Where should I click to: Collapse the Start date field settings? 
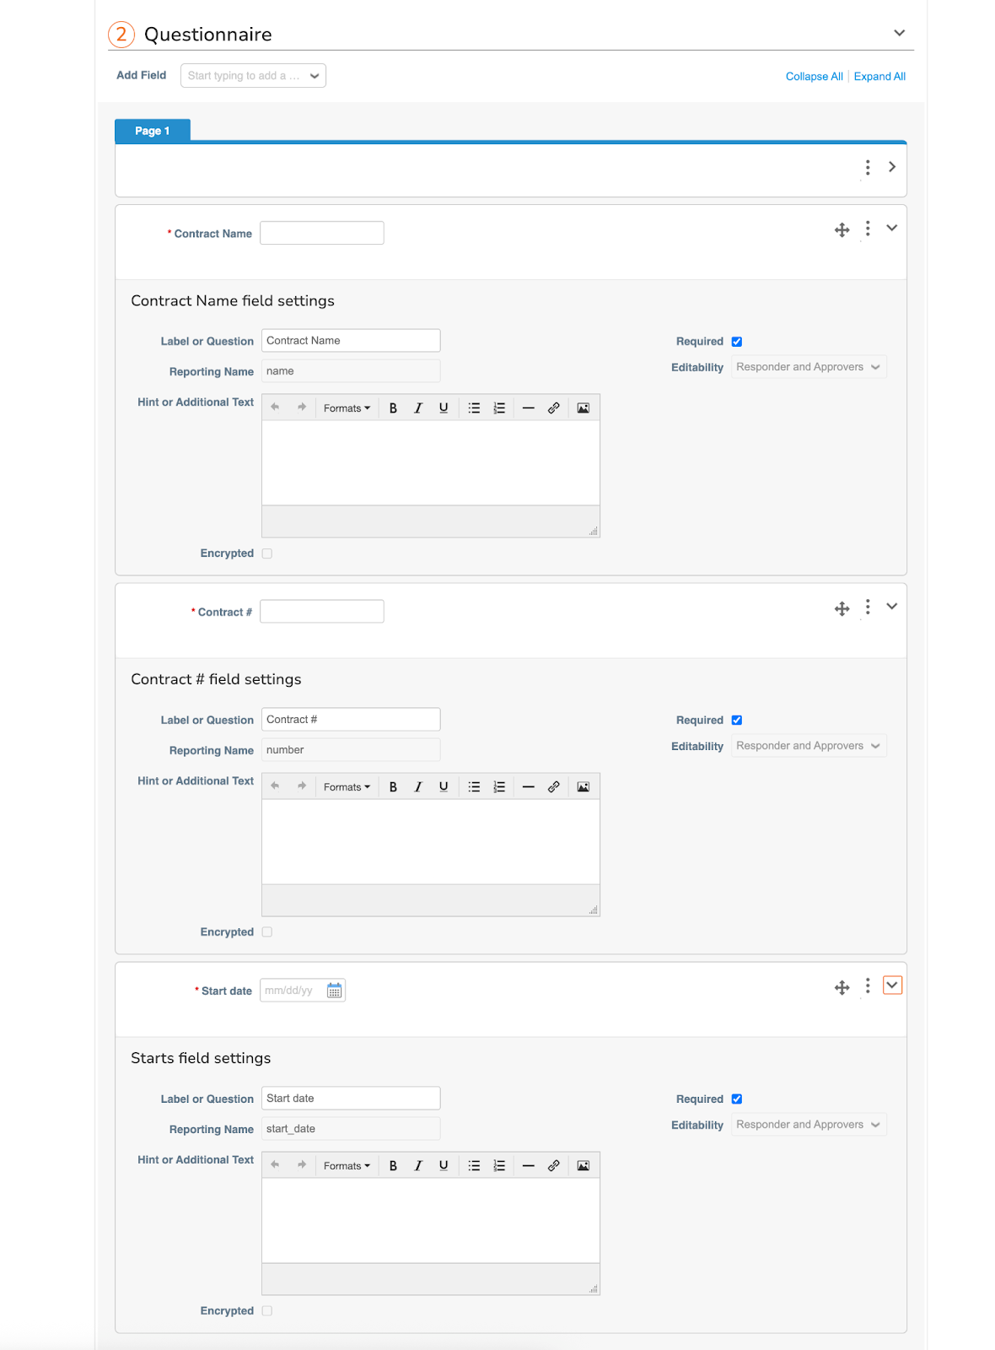point(892,985)
